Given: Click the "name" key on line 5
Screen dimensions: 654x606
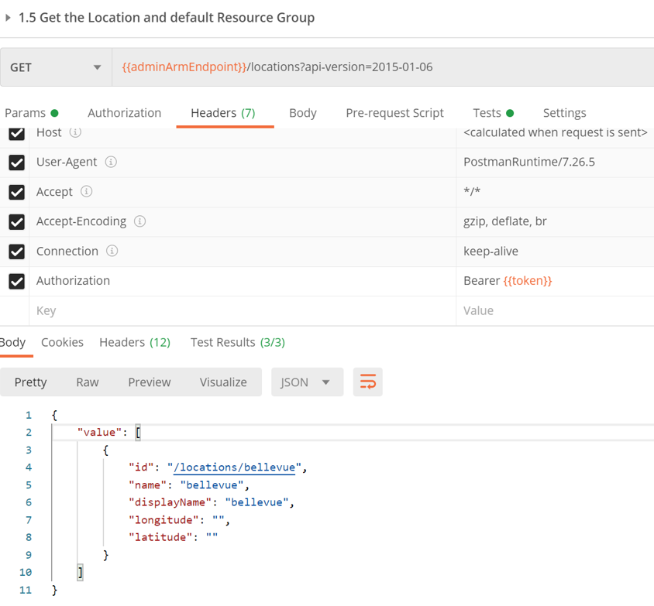Looking at the screenshot, I should (148, 484).
